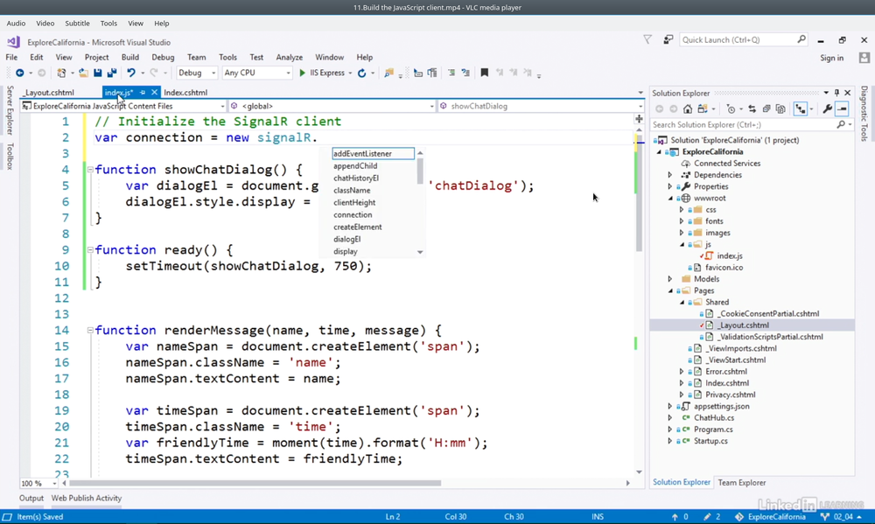
Task: Open the Diagnostic Tools side tab
Action: (x=864, y=113)
